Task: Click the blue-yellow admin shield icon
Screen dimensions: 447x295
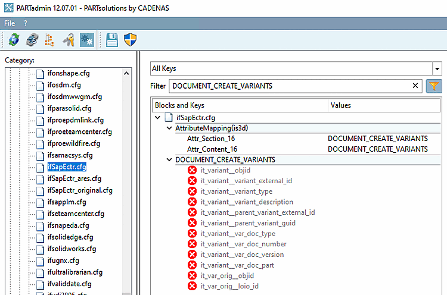Action: pyautogui.click(x=130, y=40)
